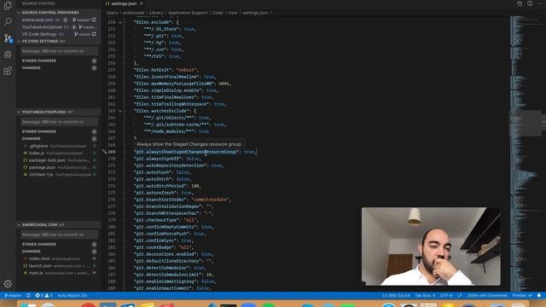The image size is (546, 307).
Task: Open the Explorer view in activity bar
Action: [x=8, y=6]
